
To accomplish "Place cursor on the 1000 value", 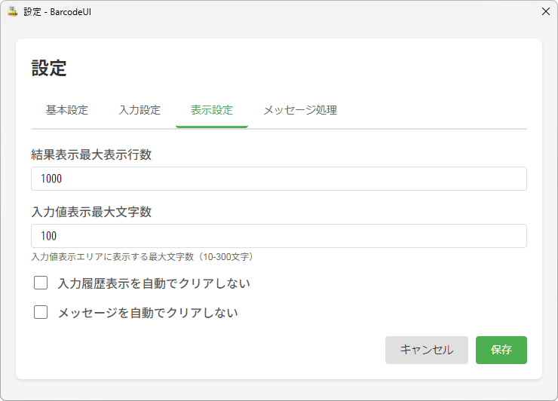I will point(51,179).
